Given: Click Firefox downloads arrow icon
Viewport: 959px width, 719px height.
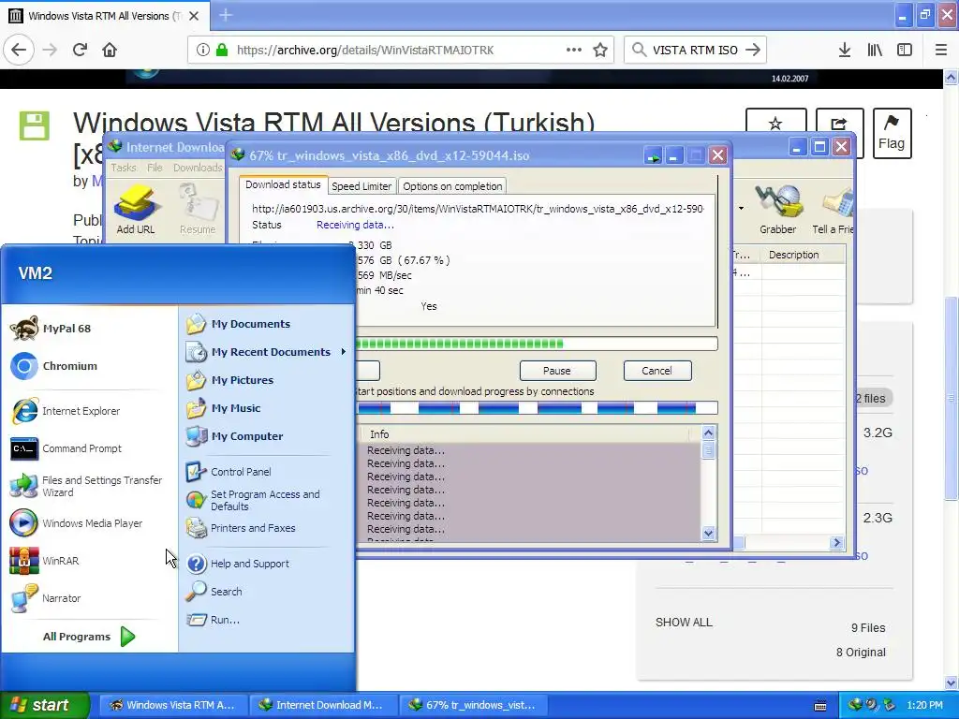Looking at the screenshot, I should pos(845,51).
